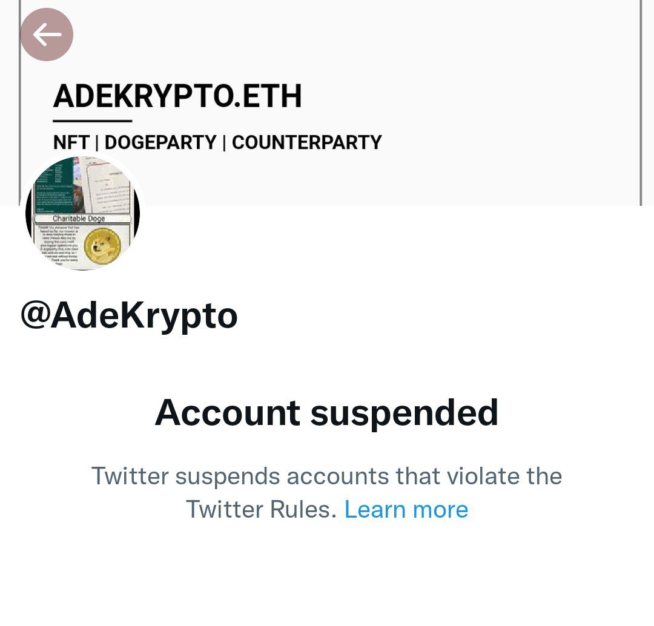Image resolution: width=654 pixels, height=626 pixels.
Task: Click the divider between DOGEPARTY and COUNTERPARTY
Action: 225,142
